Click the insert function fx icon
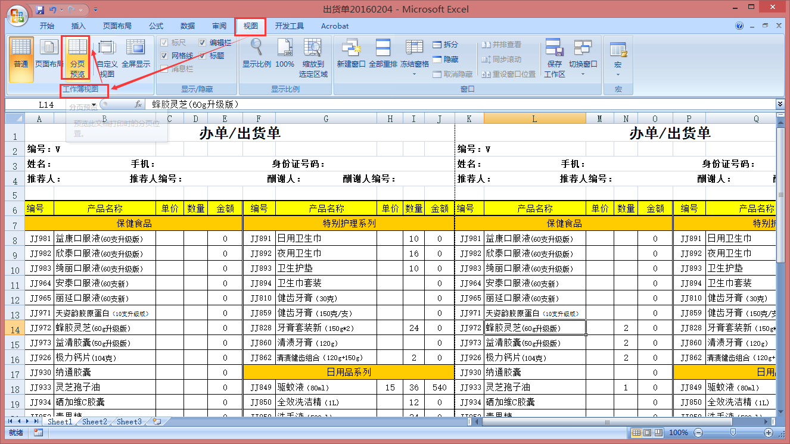 click(x=138, y=104)
